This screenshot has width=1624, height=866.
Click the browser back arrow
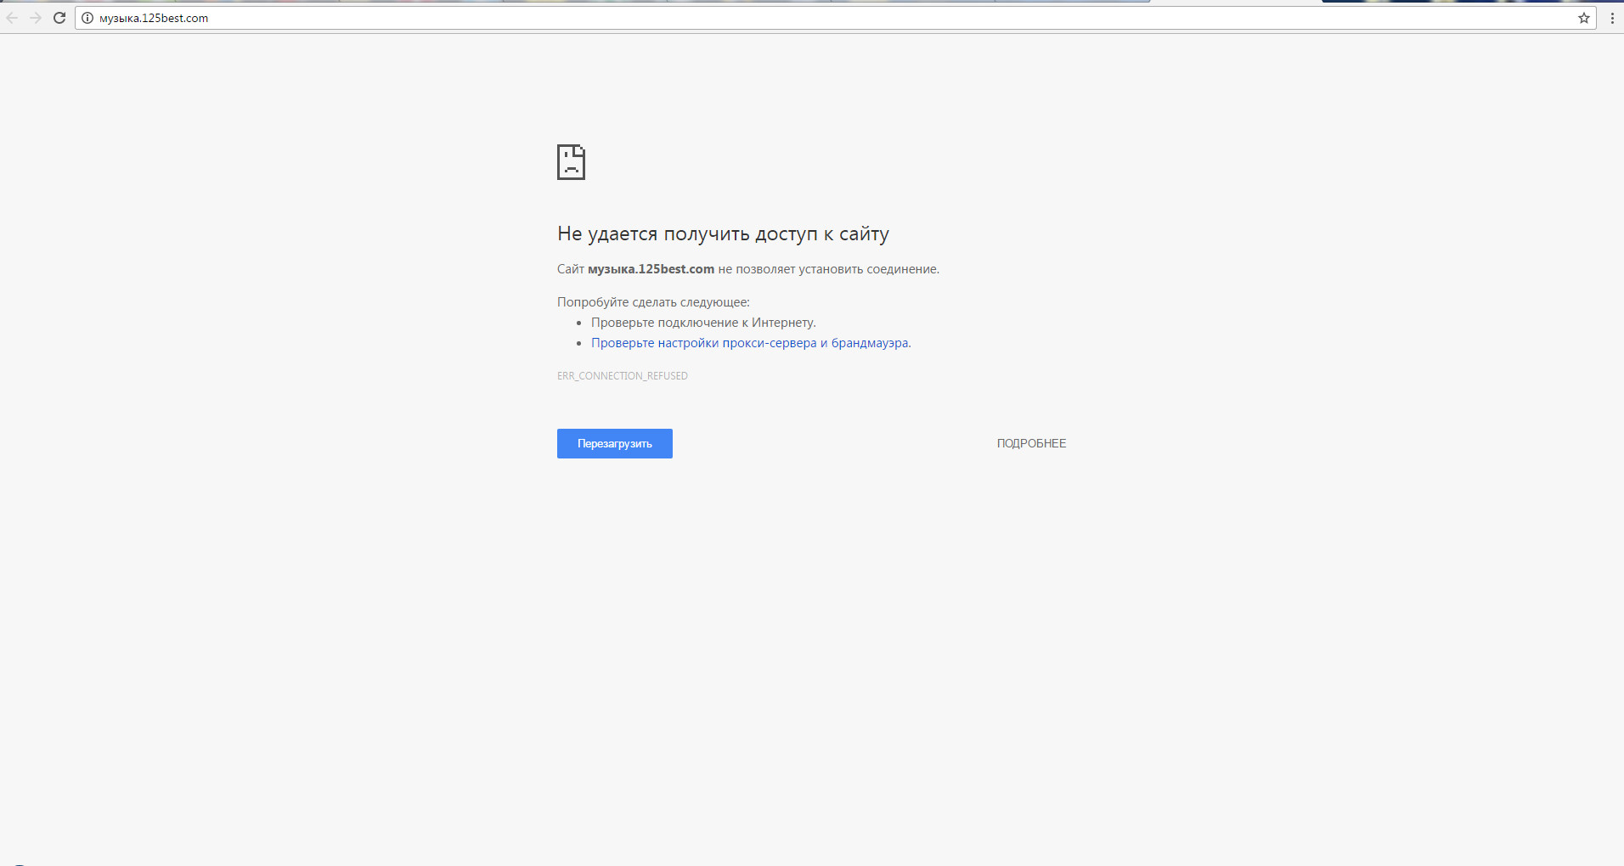[x=13, y=18]
